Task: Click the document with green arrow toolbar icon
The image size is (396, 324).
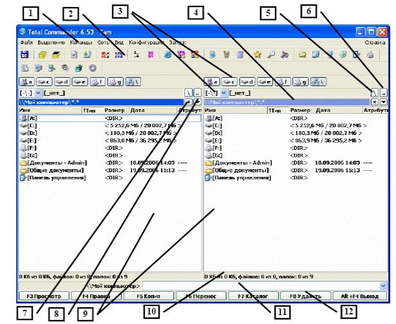Action: pyautogui.click(x=87, y=55)
